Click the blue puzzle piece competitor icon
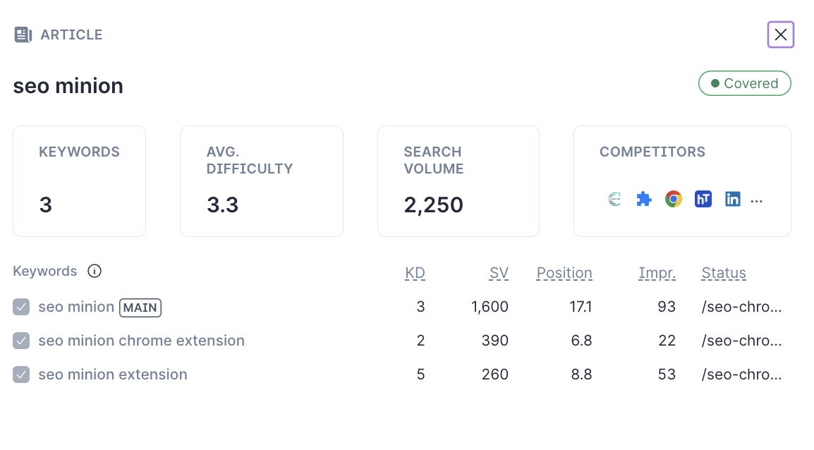Viewport: 814px width, 450px height. click(643, 200)
